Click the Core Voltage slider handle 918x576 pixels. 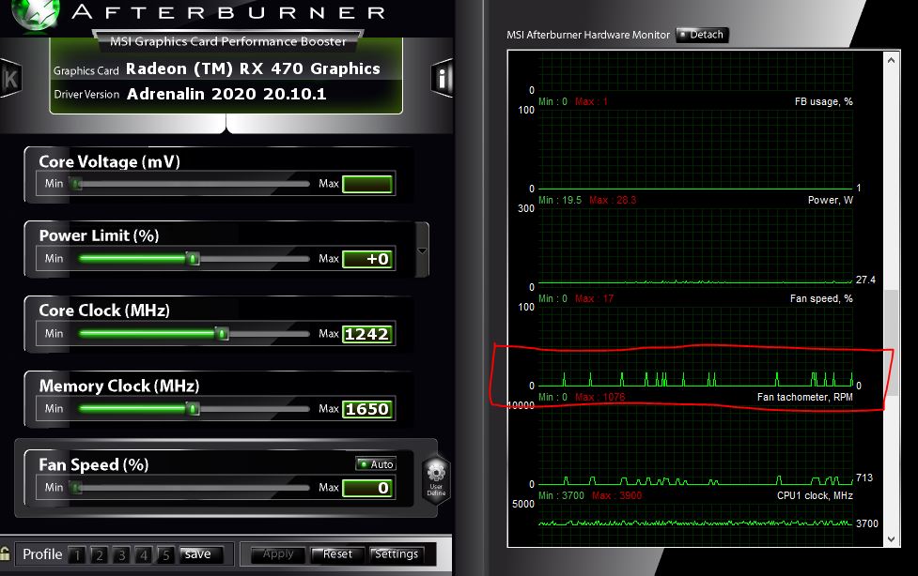[76, 184]
